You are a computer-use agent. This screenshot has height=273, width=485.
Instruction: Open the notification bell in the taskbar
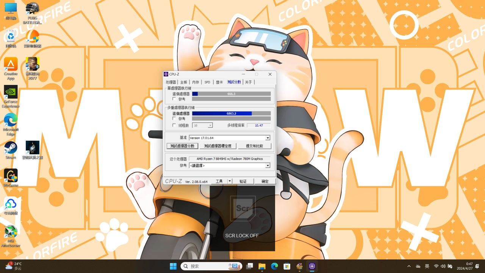pyautogui.click(x=477, y=266)
